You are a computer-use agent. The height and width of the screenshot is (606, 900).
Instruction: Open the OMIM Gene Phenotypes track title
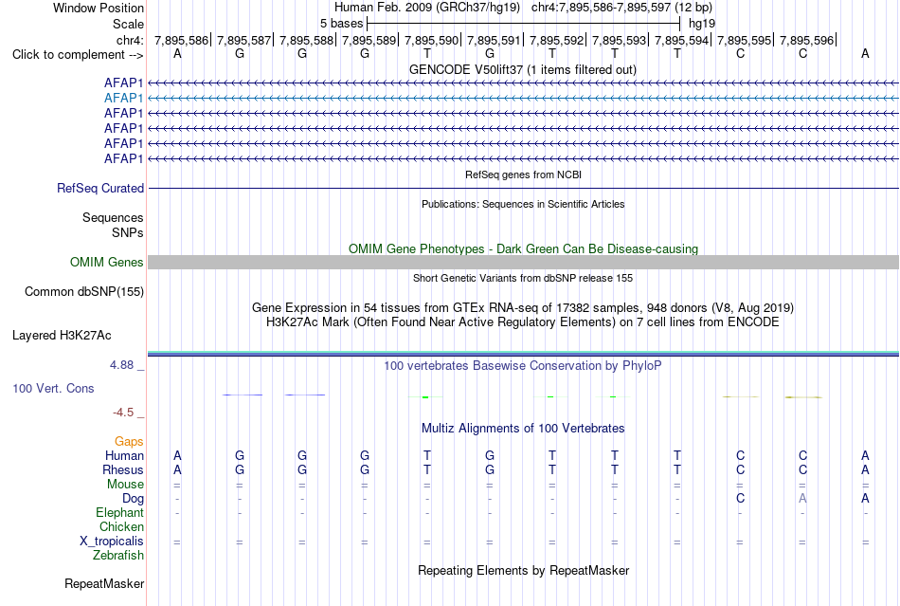(523, 248)
